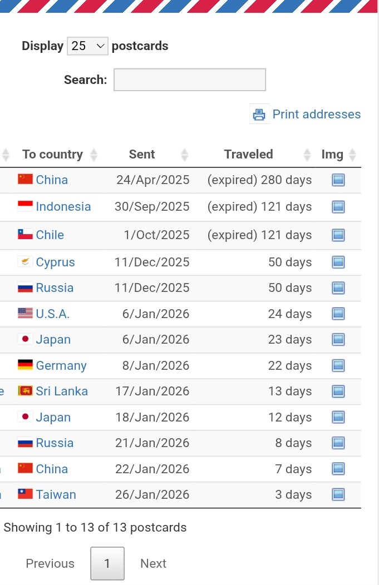
Task: Click the Next page button
Action: click(153, 563)
